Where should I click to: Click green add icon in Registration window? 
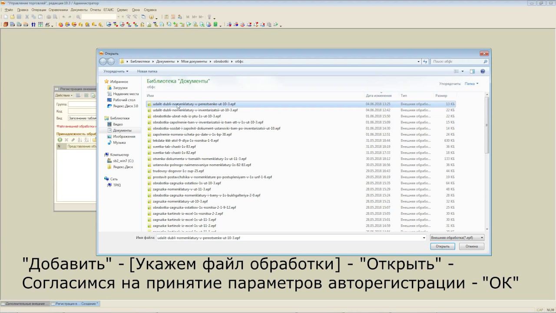[60, 140]
